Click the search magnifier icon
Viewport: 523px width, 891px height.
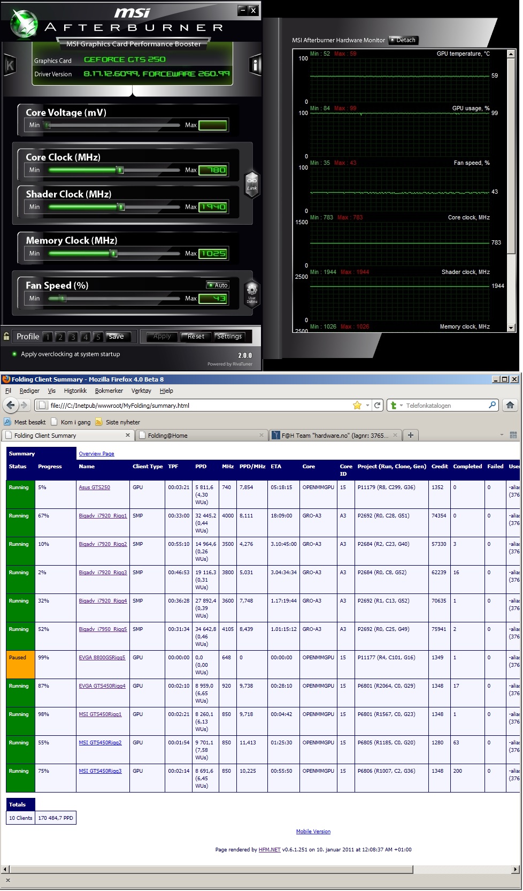click(493, 405)
